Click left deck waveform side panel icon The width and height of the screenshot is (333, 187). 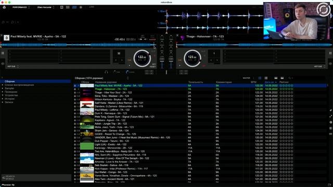3,63
